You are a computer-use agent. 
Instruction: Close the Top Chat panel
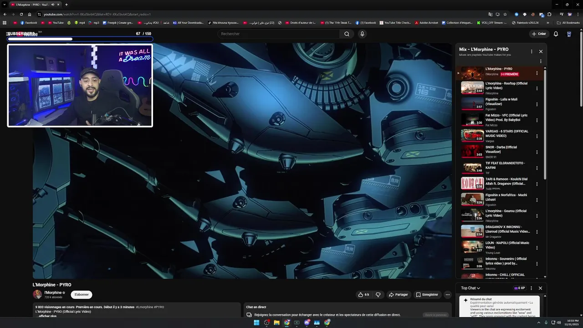[540, 288]
